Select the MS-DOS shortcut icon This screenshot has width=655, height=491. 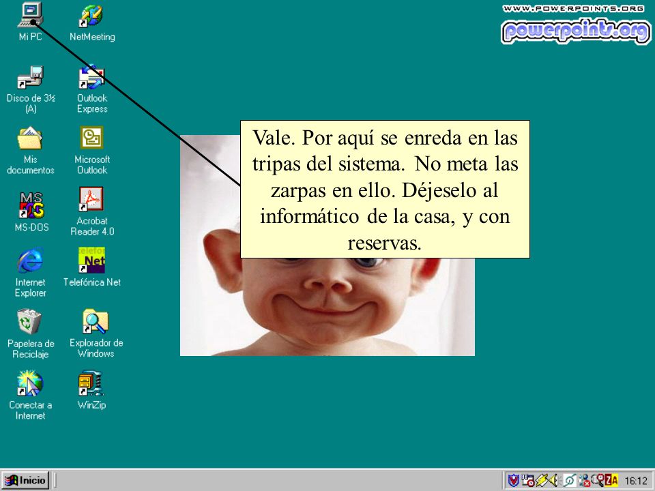click(x=31, y=211)
